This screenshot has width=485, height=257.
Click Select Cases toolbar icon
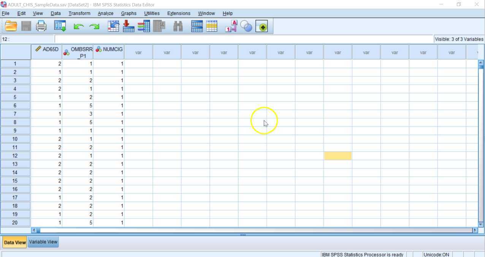(x=212, y=26)
